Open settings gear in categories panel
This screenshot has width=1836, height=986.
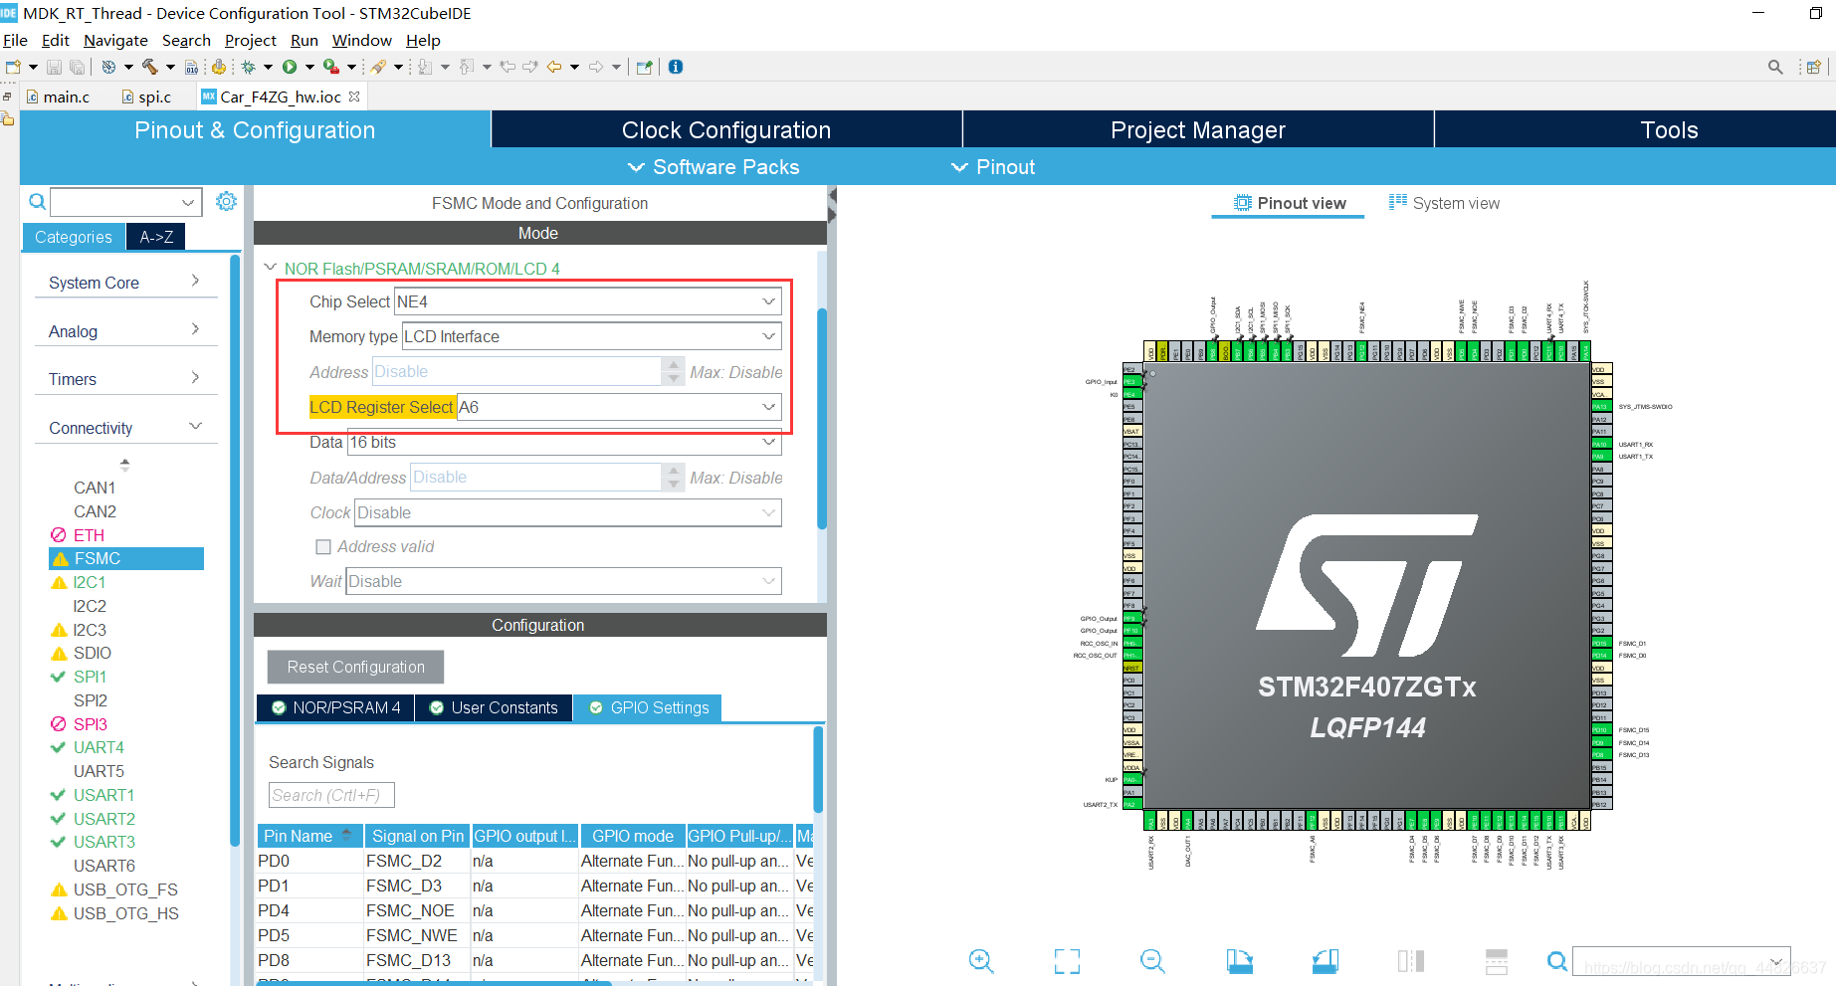pos(227,201)
